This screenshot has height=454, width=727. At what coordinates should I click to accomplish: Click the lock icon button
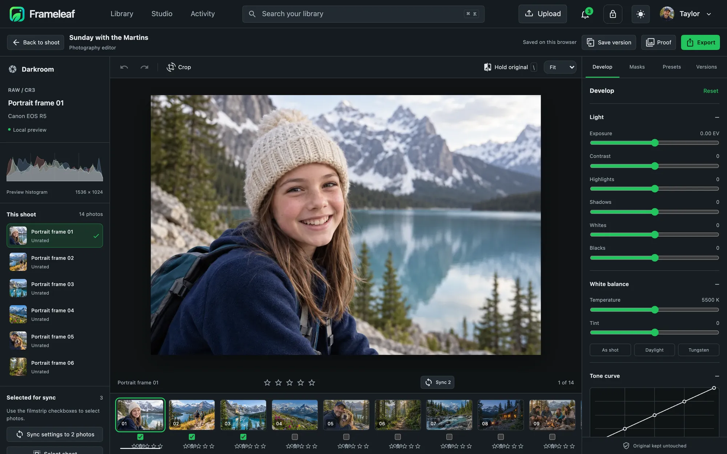pos(613,14)
